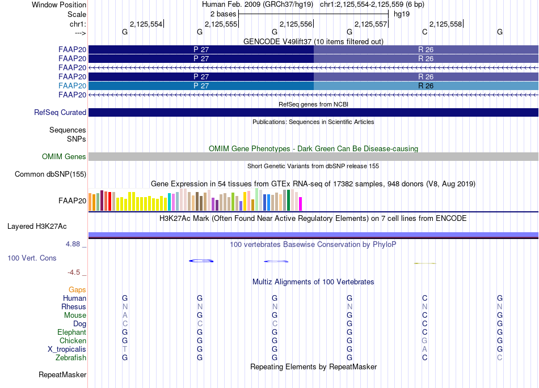Click the Zebrafish species label in Multiz alignment
Screen dimensions: 539x388
[x=71, y=357]
